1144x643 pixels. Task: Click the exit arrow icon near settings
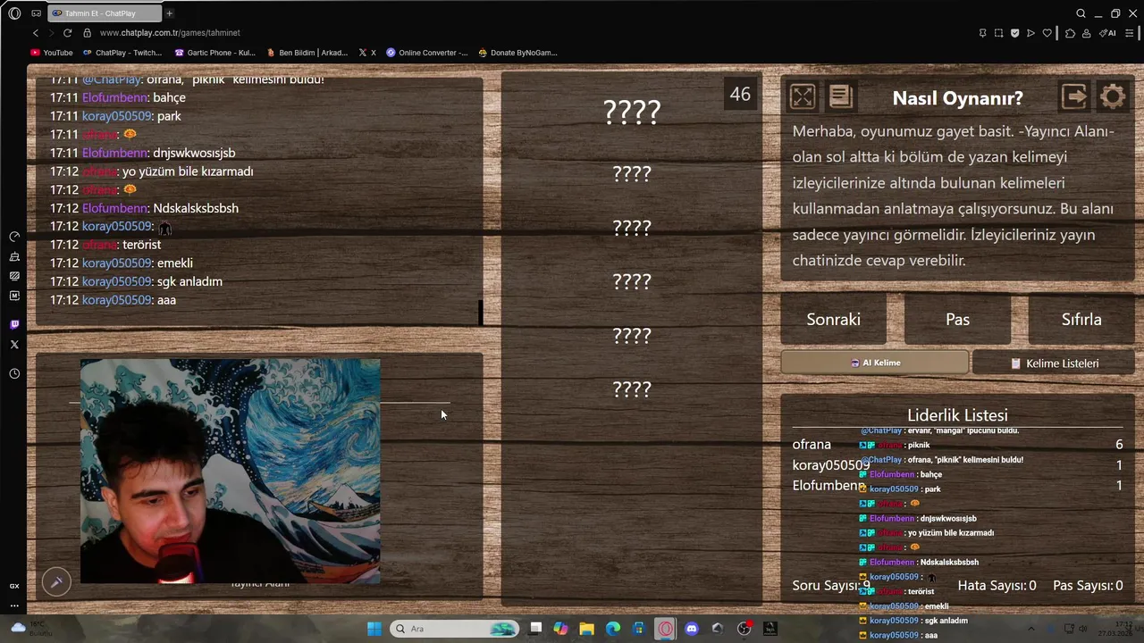[x=1074, y=96]
